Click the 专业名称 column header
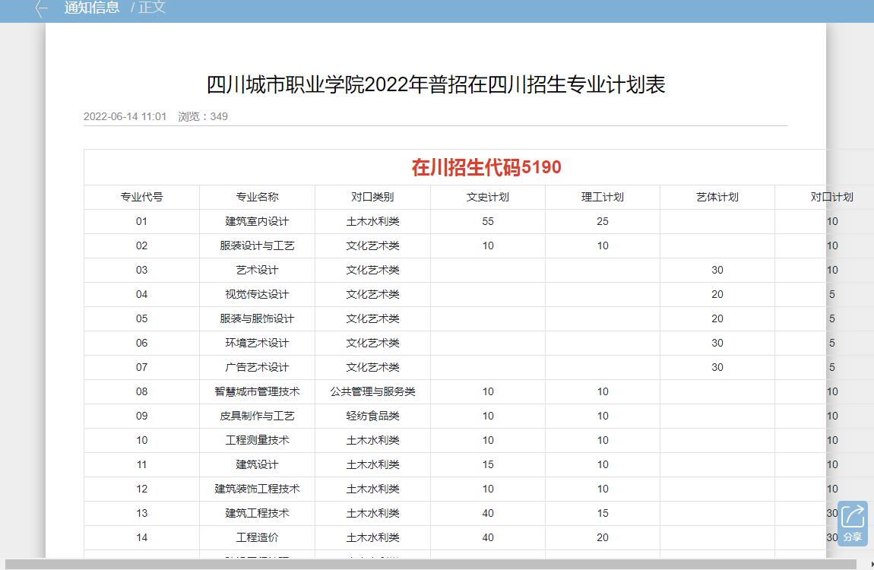The height and width of the screenshot is (570, 874). pyautogui.click(x=257, y=198)
